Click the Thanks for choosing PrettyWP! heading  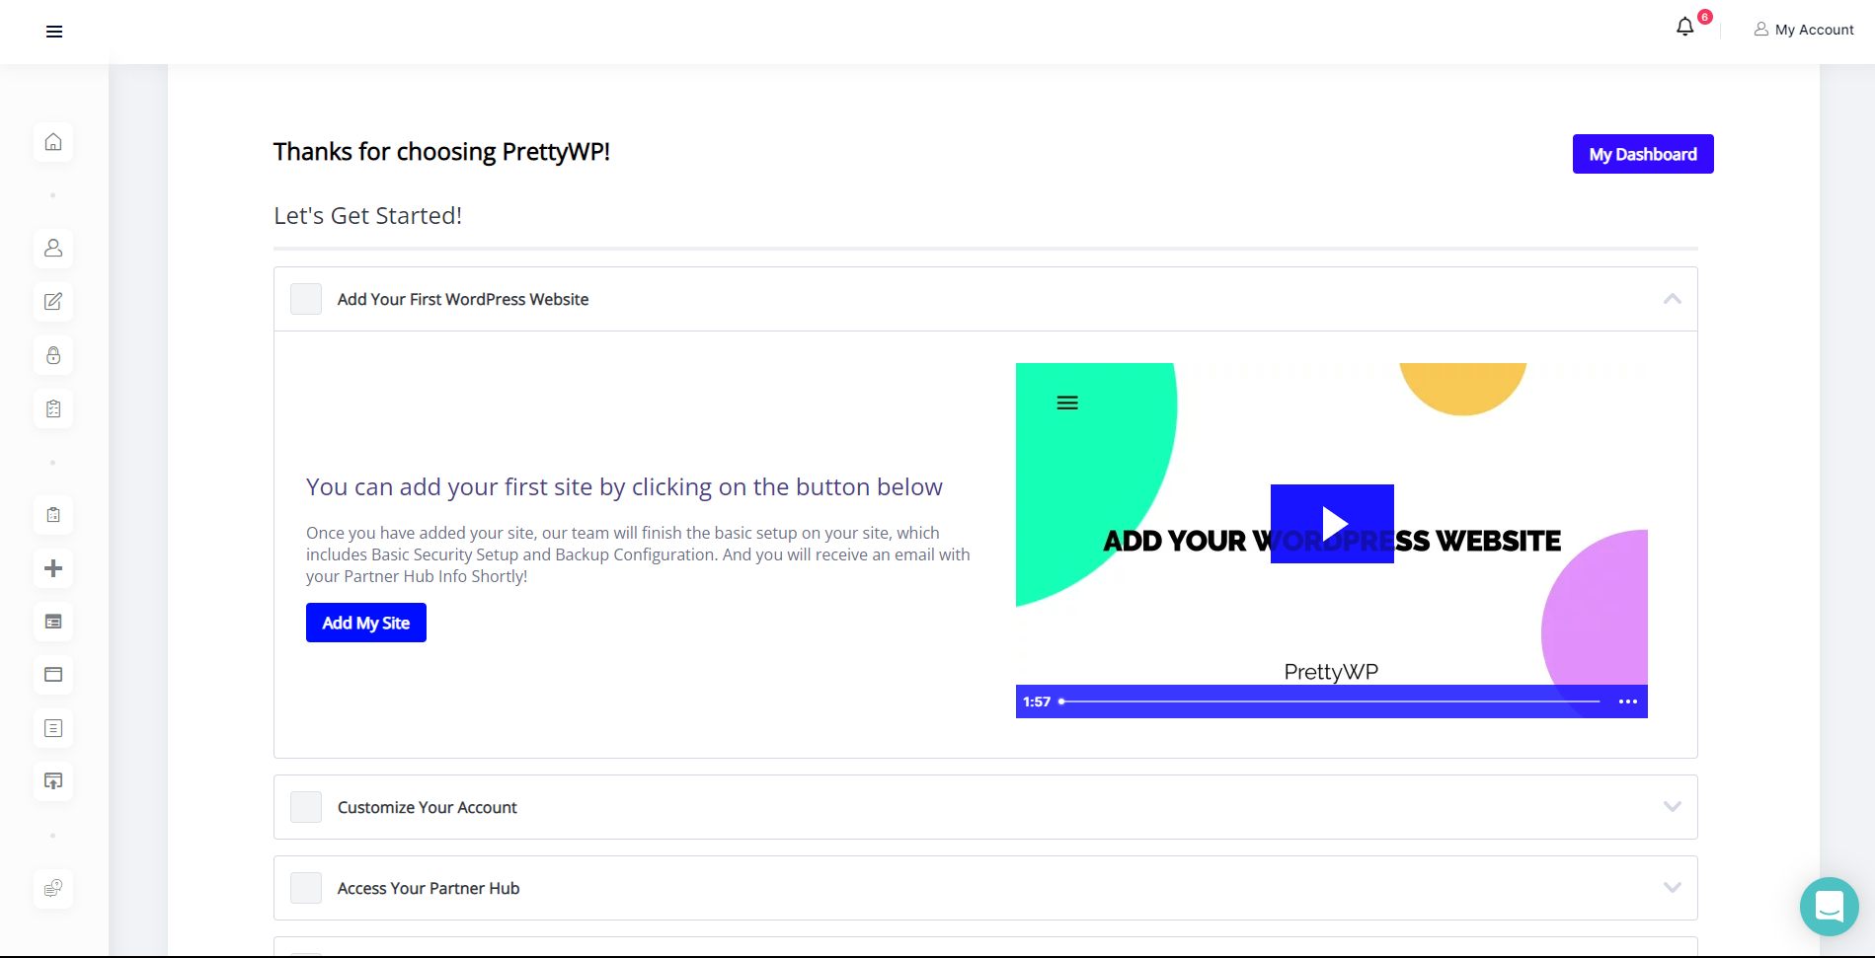[441, 152]
